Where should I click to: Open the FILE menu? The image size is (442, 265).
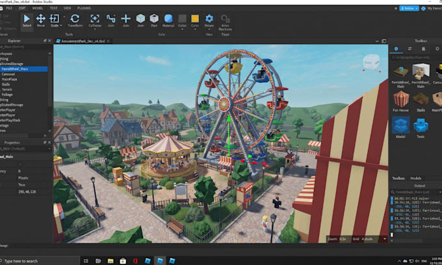click(9, 8)
